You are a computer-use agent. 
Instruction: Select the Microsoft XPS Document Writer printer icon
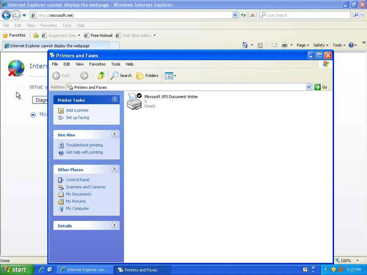(x=134, y=101)
